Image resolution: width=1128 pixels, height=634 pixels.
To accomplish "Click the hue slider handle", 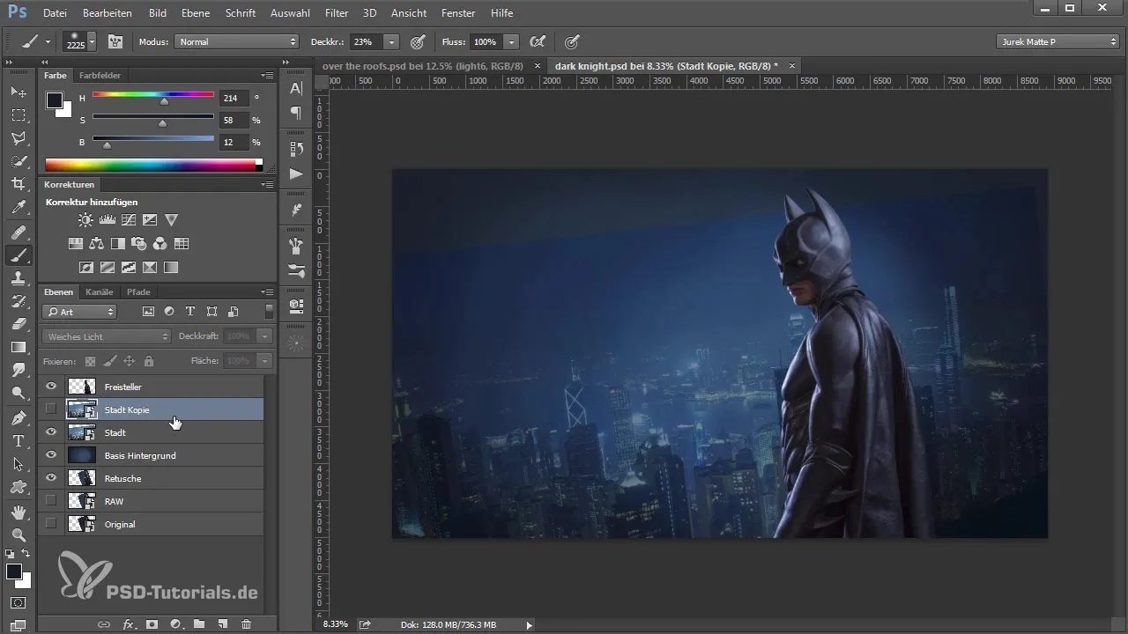I will [x=164, y=102].
